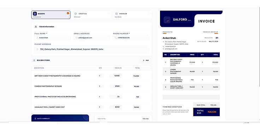Click the Email Address input field
The image size is (260, 130).
pyautogui.click(x=92, y=38)
